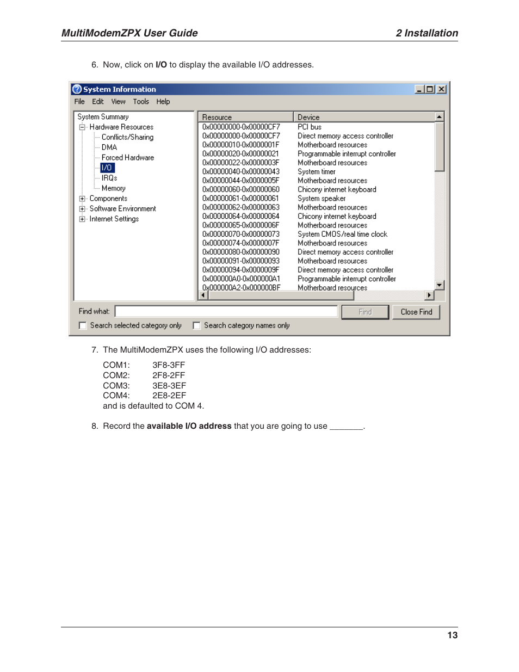Image resolution: width=519 pixels, height=672 pixels.
Task: Select Conflicts/Sharing in the tree
Action: (x=127, y=138)
